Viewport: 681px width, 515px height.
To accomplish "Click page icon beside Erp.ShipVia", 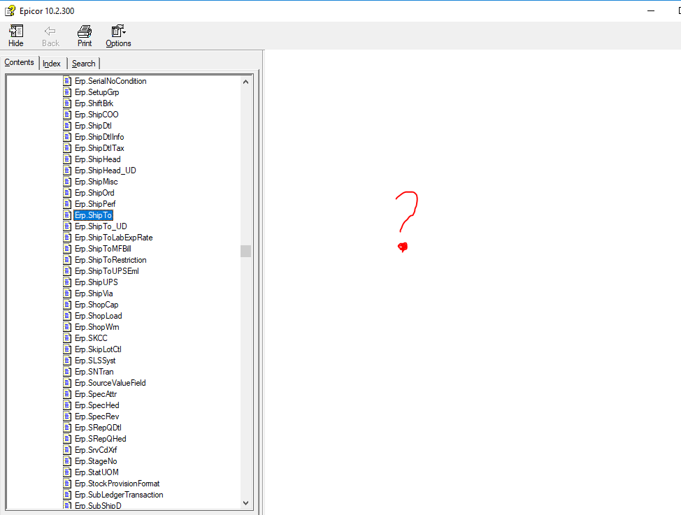I will point(67,293).
